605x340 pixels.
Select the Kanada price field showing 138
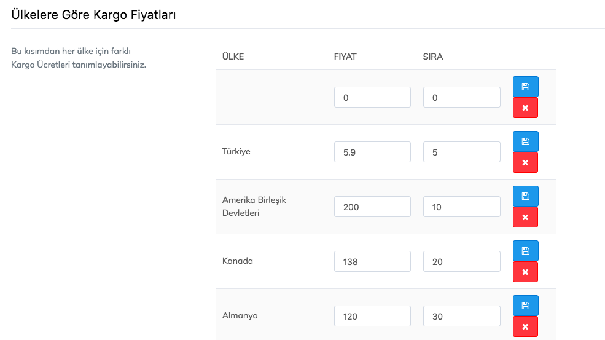[372, 261]
